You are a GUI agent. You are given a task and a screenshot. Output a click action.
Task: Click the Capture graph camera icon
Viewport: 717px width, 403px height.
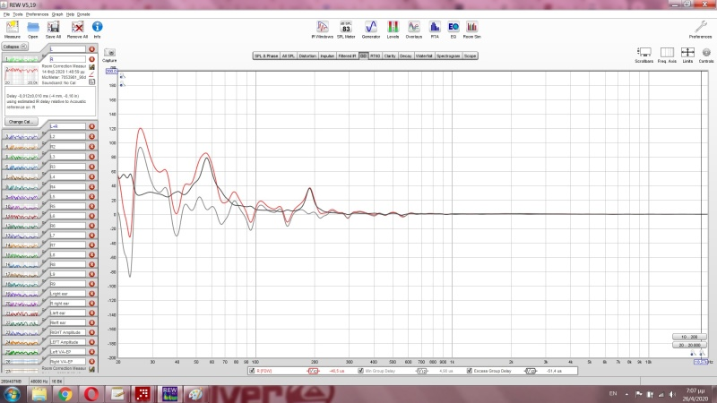click(x=110, y=53)
